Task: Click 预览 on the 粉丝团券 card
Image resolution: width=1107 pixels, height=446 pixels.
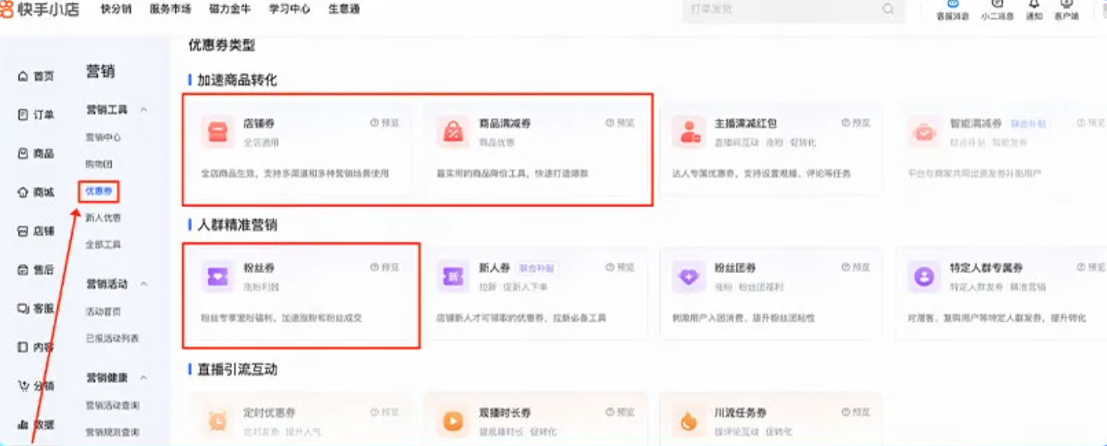Action: [856, 267]
